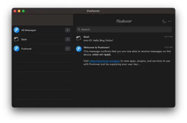Image resolution: width=187 pixels, height=123 pixels.
Task: Select the Bash application in sidebar
Action: (43, 39)
